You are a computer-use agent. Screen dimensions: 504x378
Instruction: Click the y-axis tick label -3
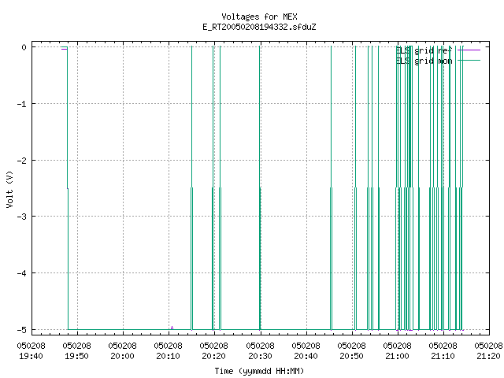pyautogui.click(x=22, y=217)
